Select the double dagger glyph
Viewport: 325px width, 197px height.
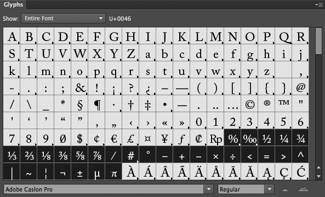pos(148,103)
